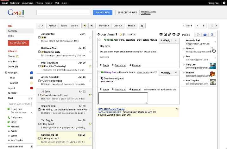Select the chat bubble icon in People panel
Viewport: 227px width, 149px height.
click(x=198, y=35)
